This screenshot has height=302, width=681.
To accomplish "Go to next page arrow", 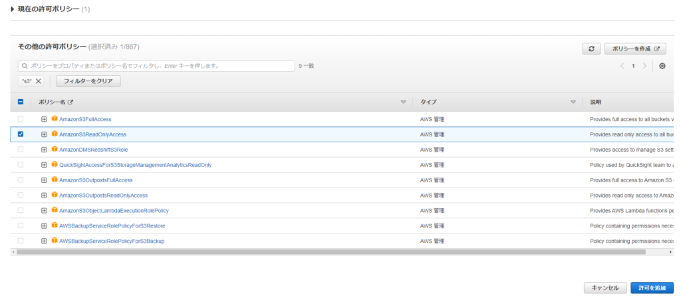I will point(644,66).
